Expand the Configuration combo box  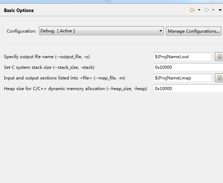161,31
